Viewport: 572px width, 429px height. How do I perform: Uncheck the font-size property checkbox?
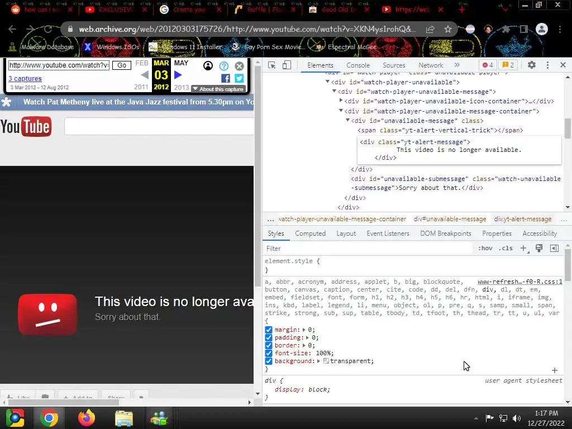pyautogui.click(x=269, y=353)
